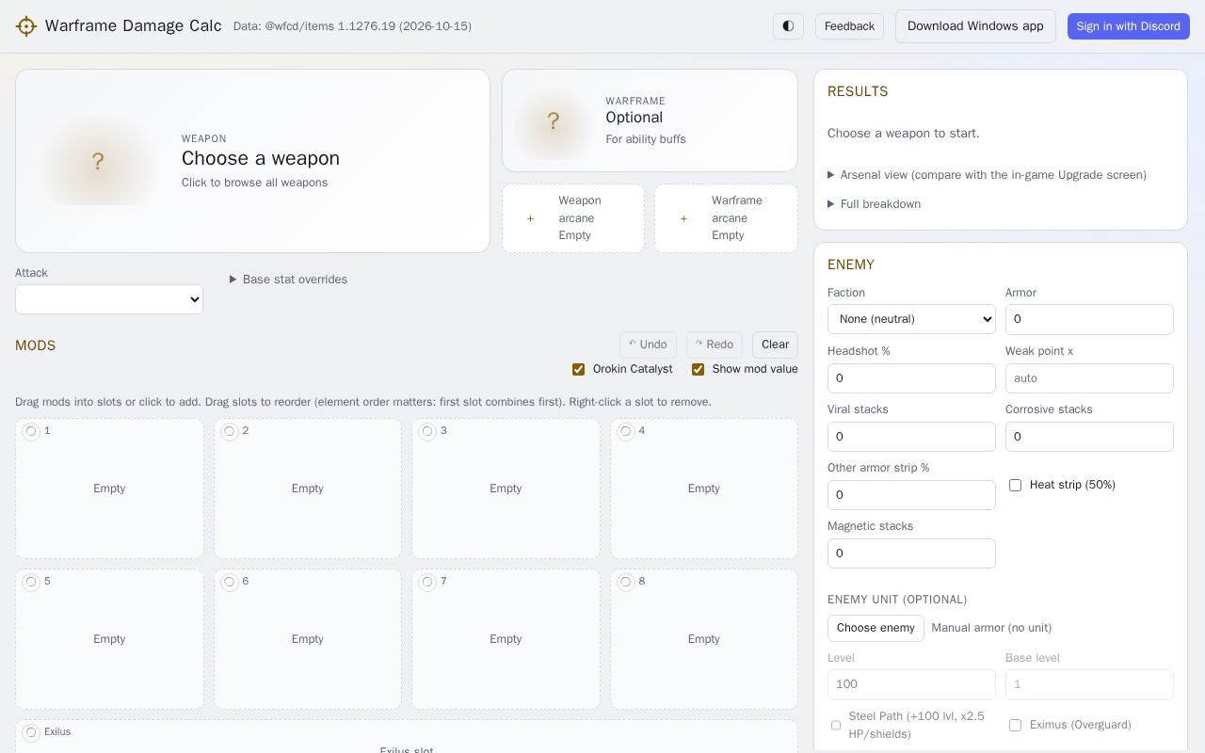Uncheck the Orokin Catalyst checkbox
Image resolution: width=1205 pixels, height=753 pixels.
(578, 369)
